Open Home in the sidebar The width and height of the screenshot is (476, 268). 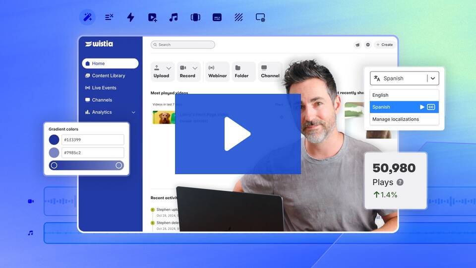click(110, 63)
